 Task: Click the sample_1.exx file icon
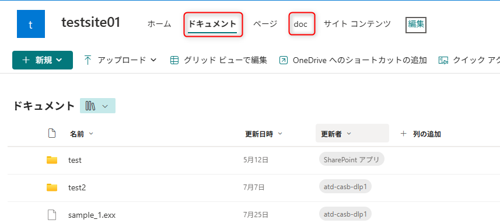(x=52, y=215)
